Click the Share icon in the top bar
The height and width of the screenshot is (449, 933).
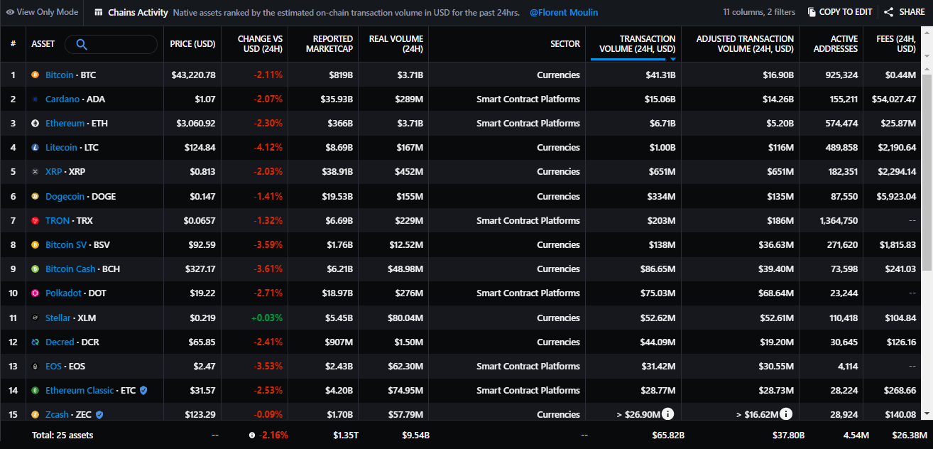coord(888,12)
